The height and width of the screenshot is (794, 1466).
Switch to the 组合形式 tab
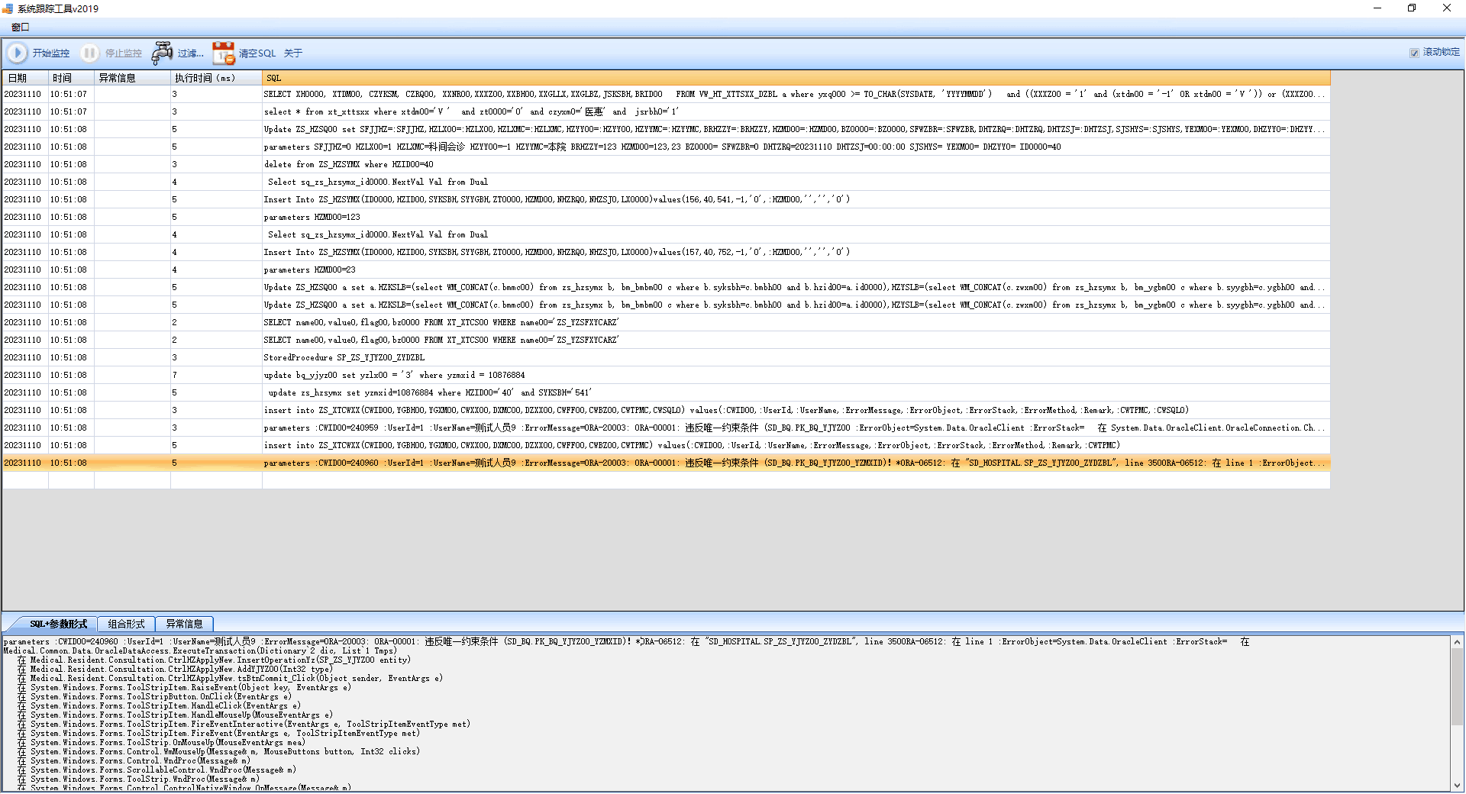click(x=126, y=625)
